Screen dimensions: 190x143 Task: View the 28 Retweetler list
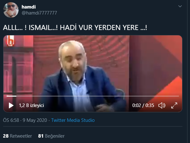click(17, 136)
